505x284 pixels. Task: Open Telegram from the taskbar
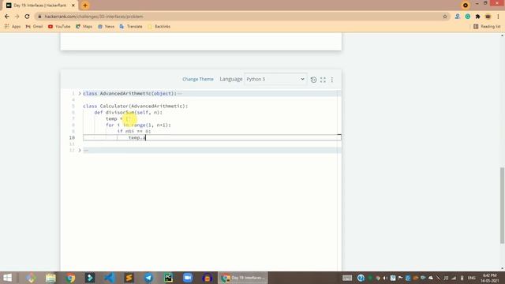(x=148, y=278)
